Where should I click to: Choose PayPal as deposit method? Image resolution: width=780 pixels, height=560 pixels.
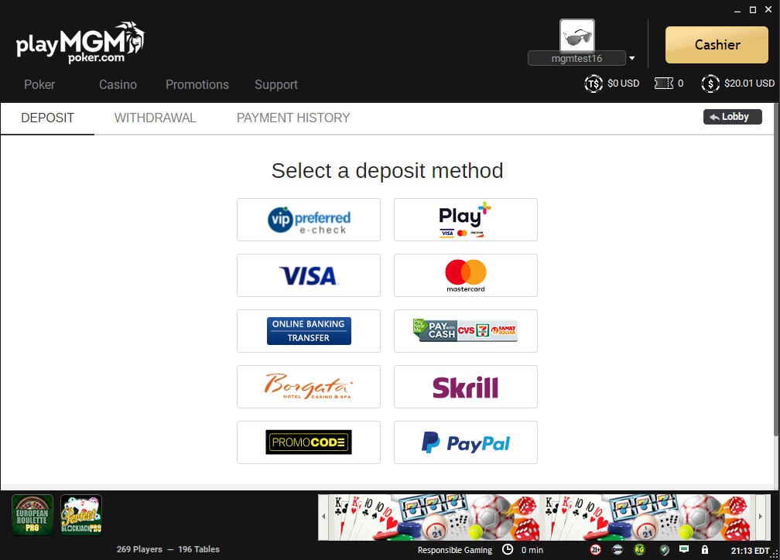click(466, 442)
